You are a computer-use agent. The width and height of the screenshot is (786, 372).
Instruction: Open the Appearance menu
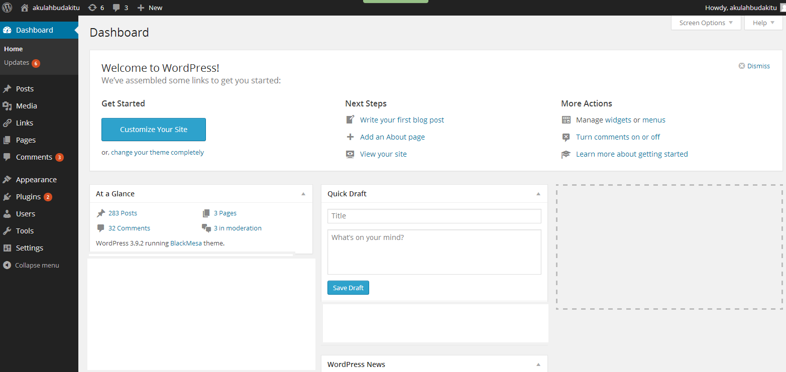coord(36,180)
